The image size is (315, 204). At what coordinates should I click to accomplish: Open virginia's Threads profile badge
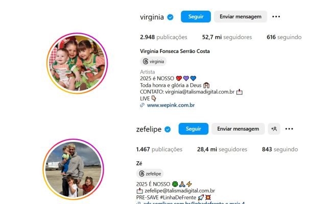(x=153, y=61)
